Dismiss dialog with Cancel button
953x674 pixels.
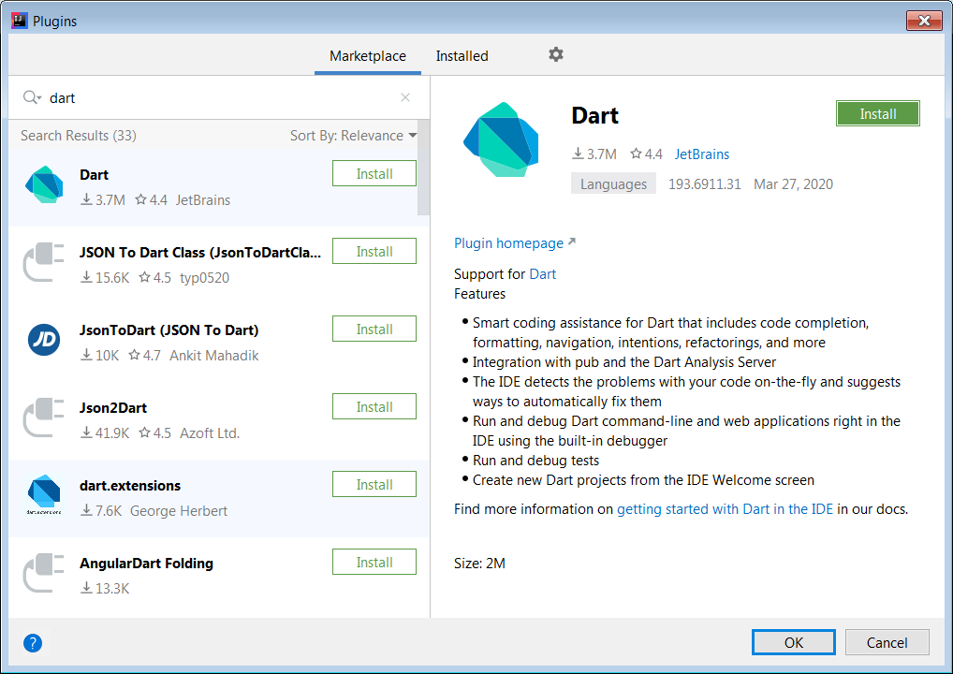887,642
